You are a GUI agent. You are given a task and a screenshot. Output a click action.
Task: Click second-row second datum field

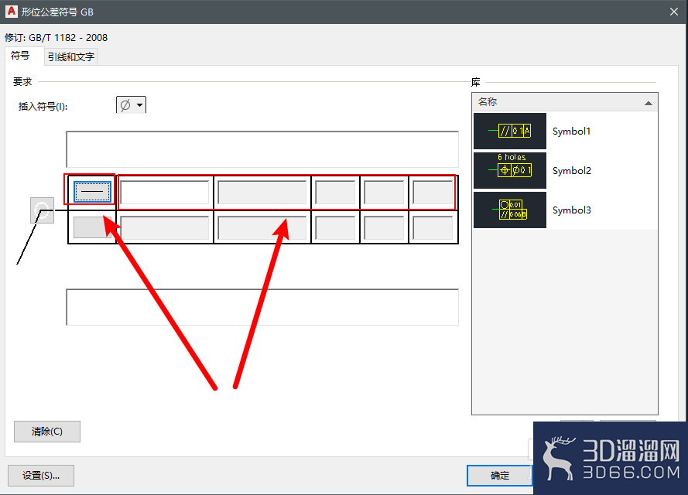384,228
